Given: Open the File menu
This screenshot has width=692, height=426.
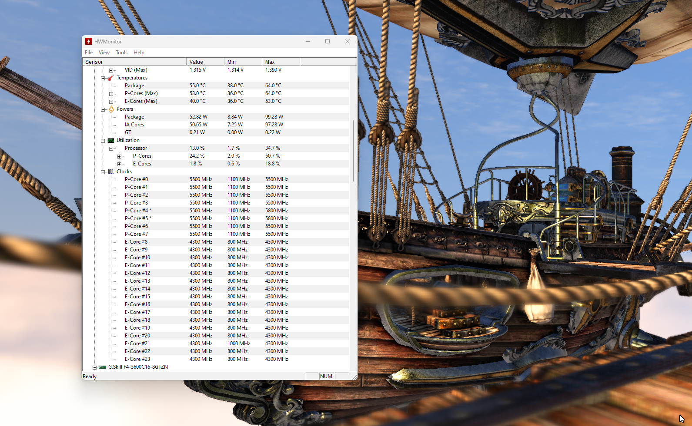Looking at the screenshot, I should pos(89,53).
